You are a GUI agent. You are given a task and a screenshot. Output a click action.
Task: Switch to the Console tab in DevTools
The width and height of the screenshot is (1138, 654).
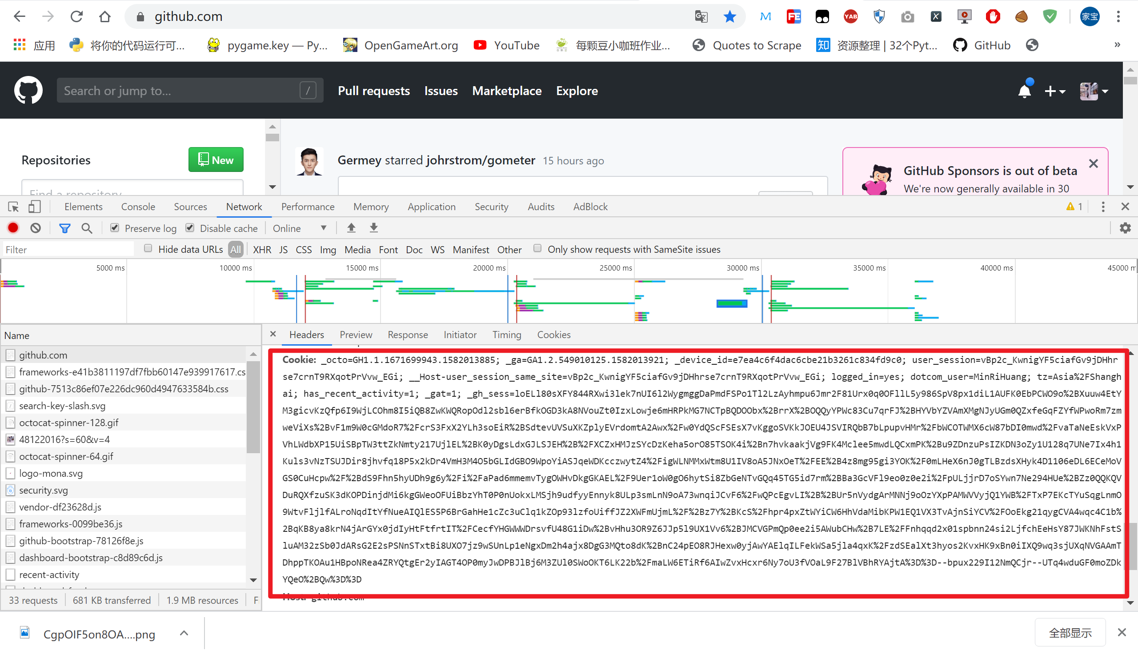point(138,207)
